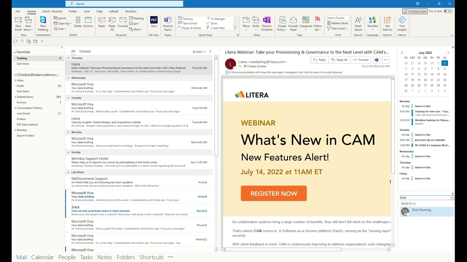Expand the Inbox folder
The image size is (467, 262).
(15, 80)
